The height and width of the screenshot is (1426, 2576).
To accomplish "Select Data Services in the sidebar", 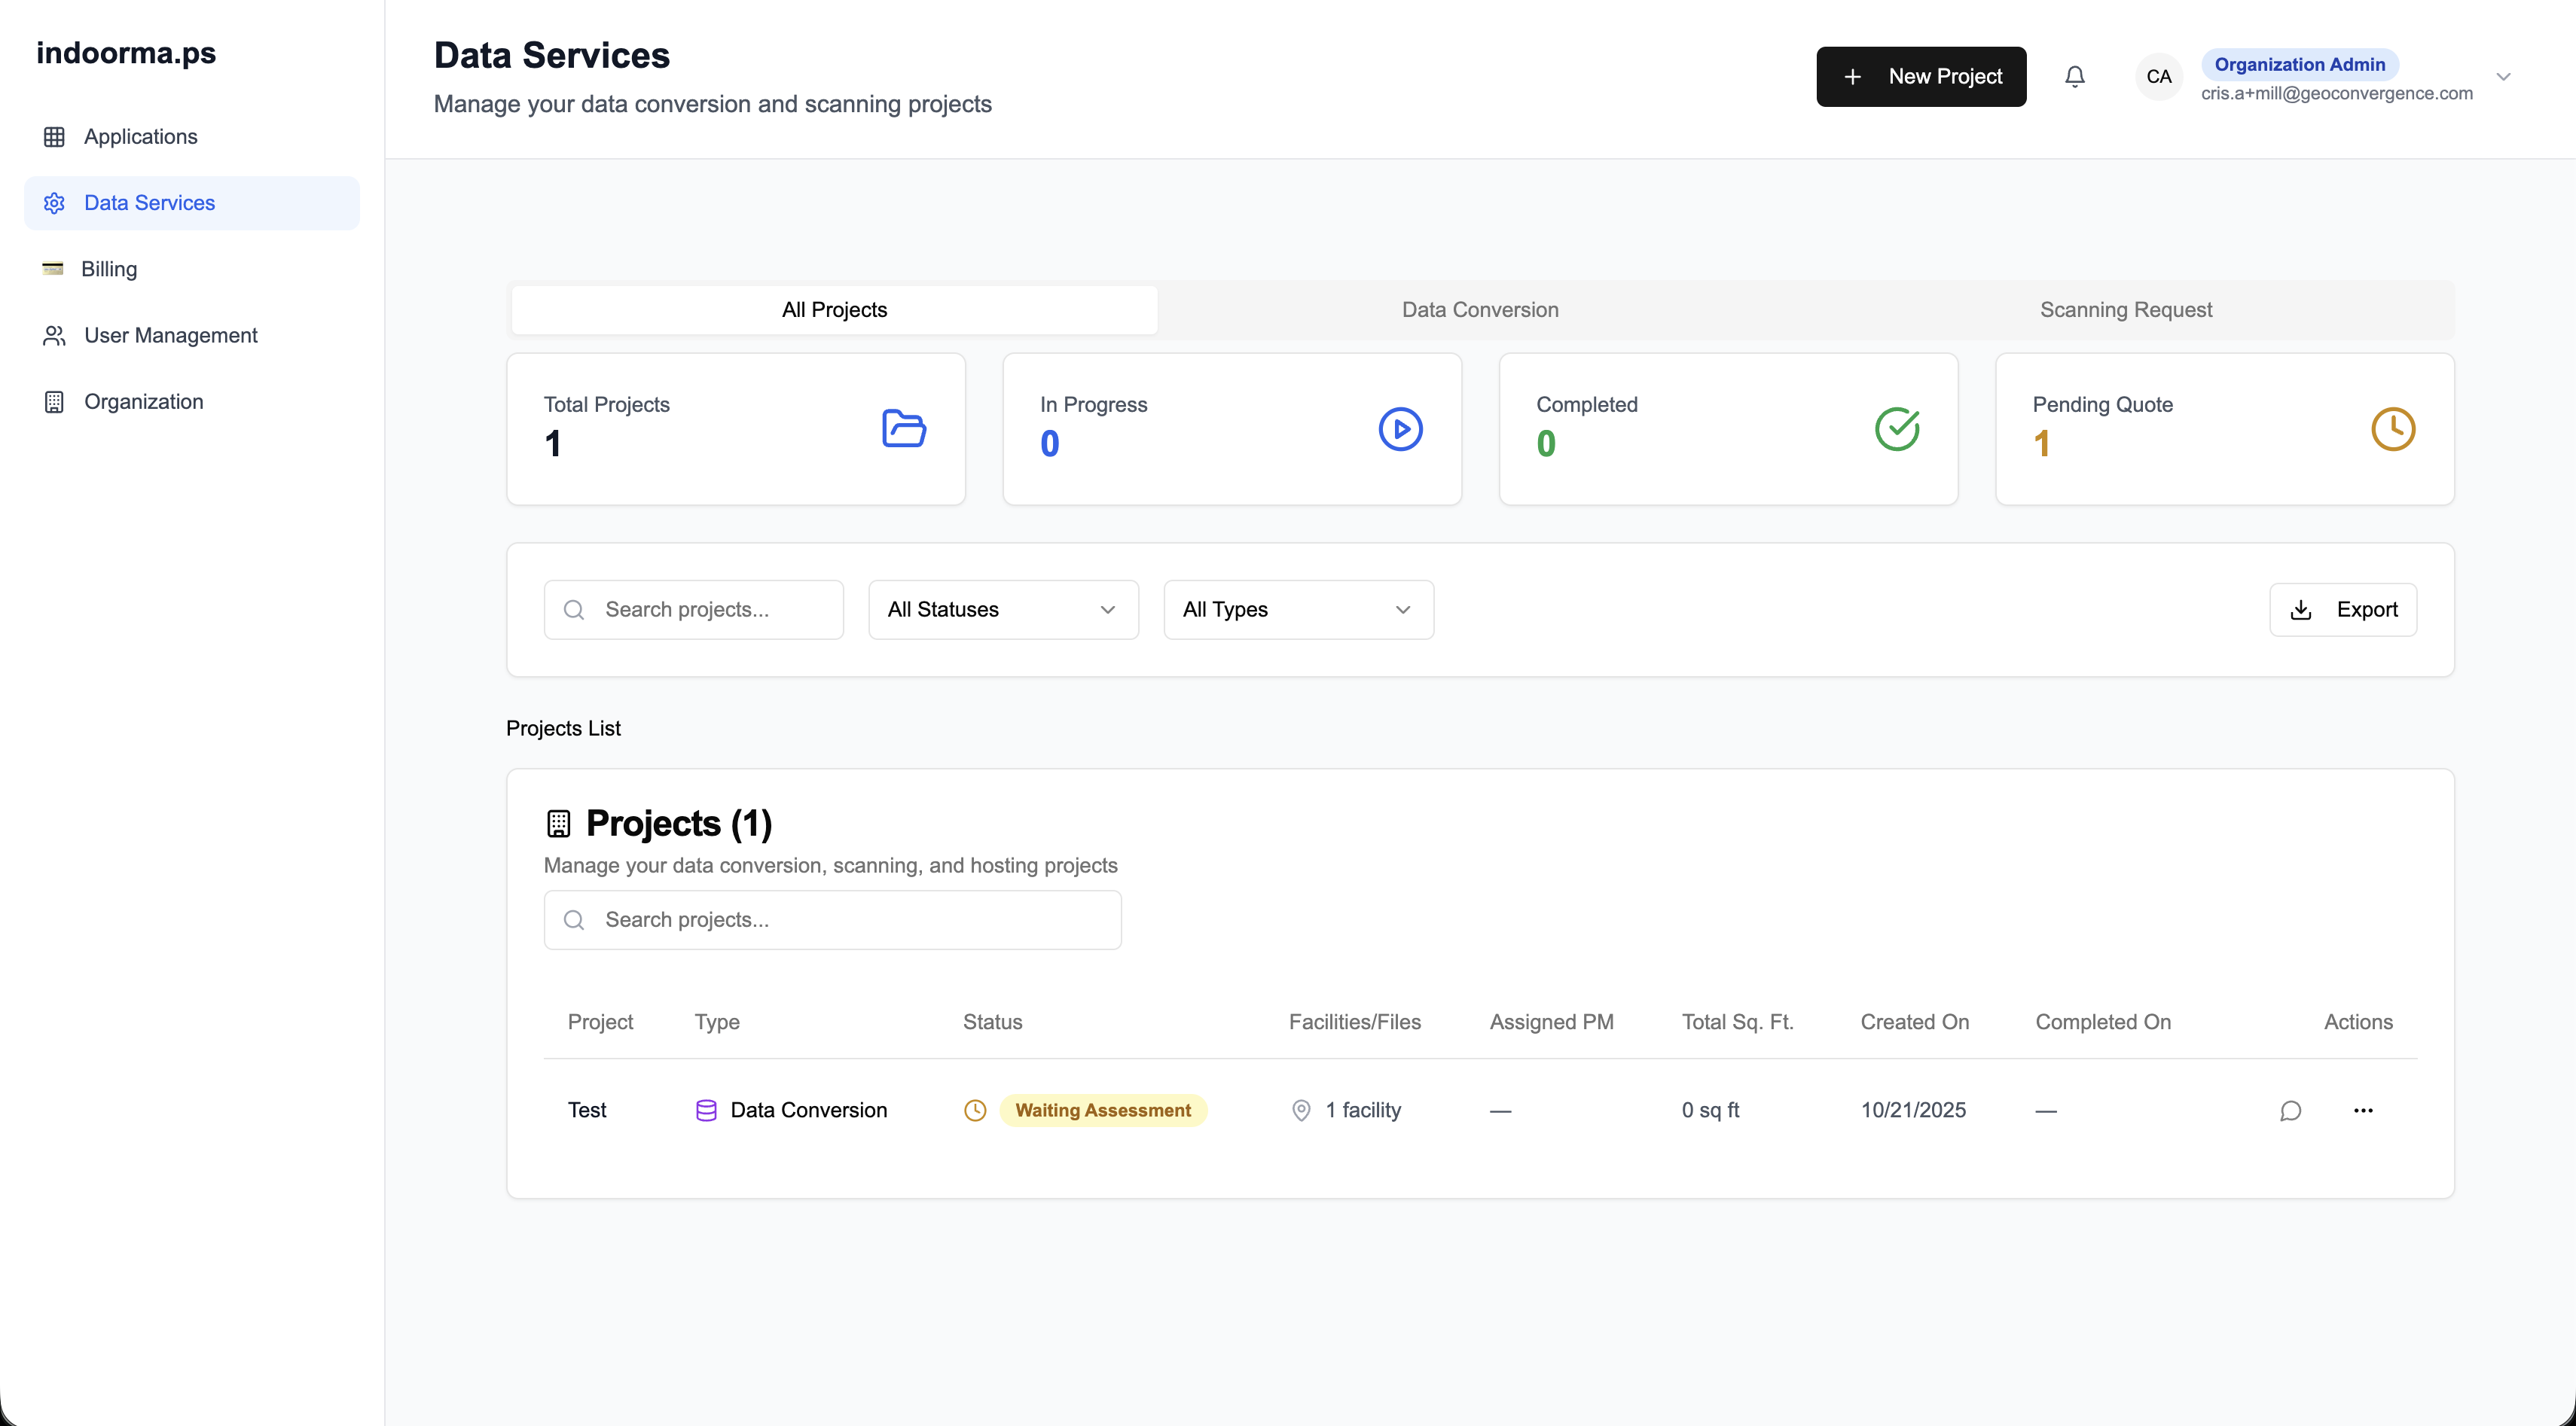I will click(192, 203).
